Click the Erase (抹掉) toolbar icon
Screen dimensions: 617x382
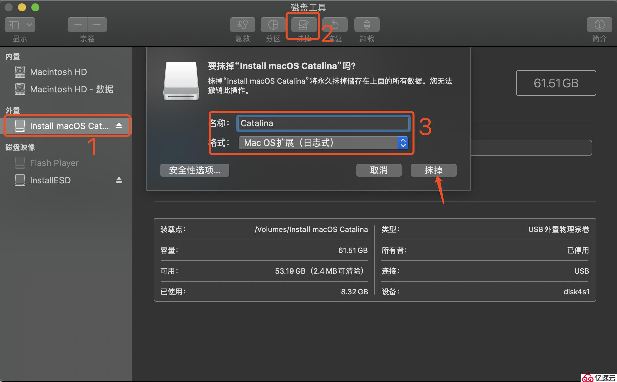[x=304, y=25]
